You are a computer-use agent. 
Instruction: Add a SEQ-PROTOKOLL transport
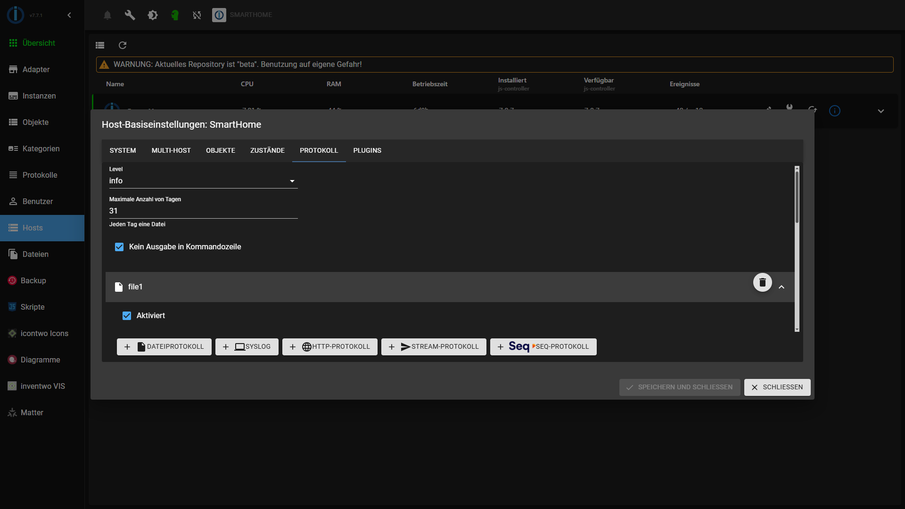(543, 347)
